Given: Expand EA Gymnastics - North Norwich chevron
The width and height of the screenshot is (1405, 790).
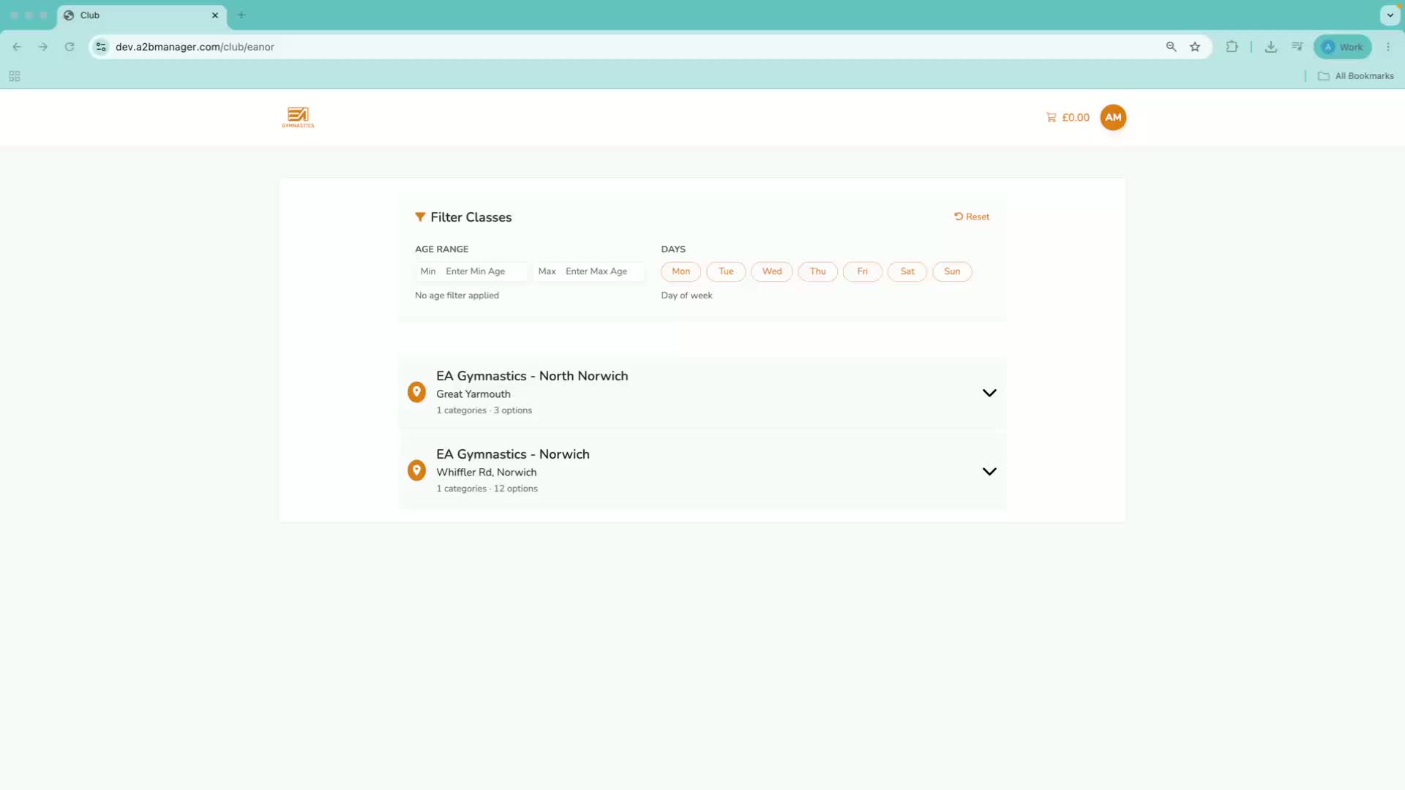Looking at the screenshot, I should (x=989, y=393).
